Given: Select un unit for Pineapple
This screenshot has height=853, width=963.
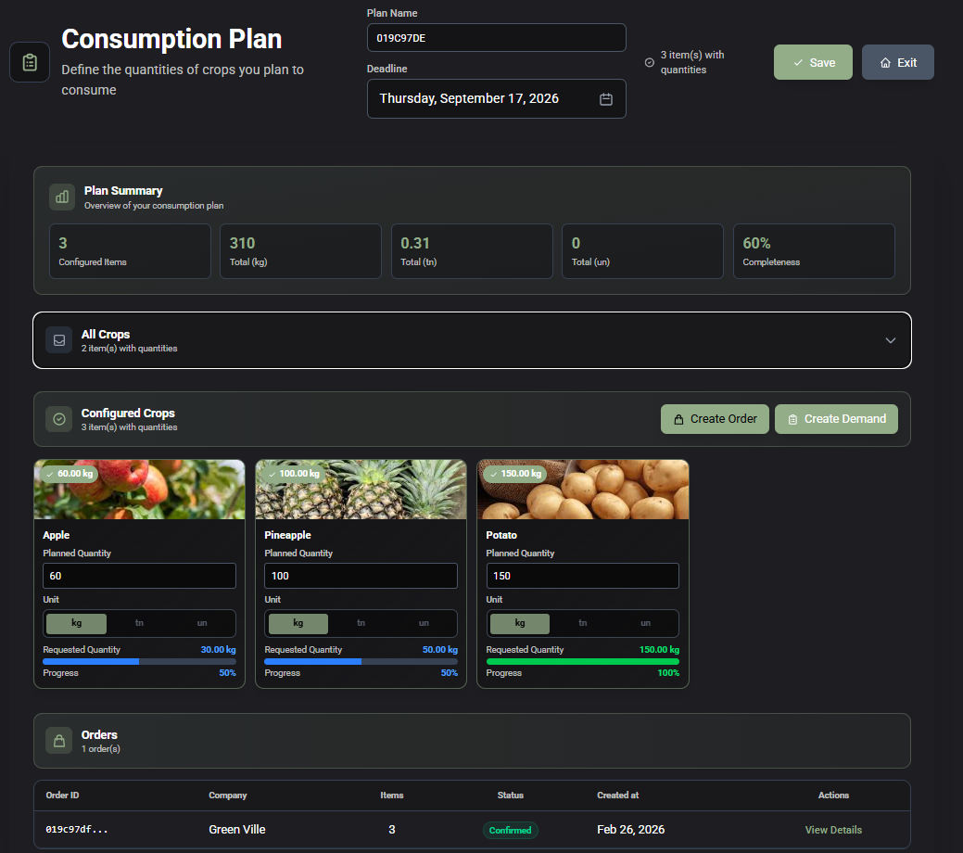Looking at the screenshot, I should pos(424,623).
